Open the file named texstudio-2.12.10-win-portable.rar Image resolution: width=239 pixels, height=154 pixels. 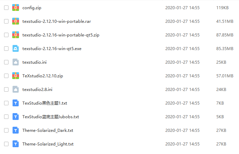[57, 21]
